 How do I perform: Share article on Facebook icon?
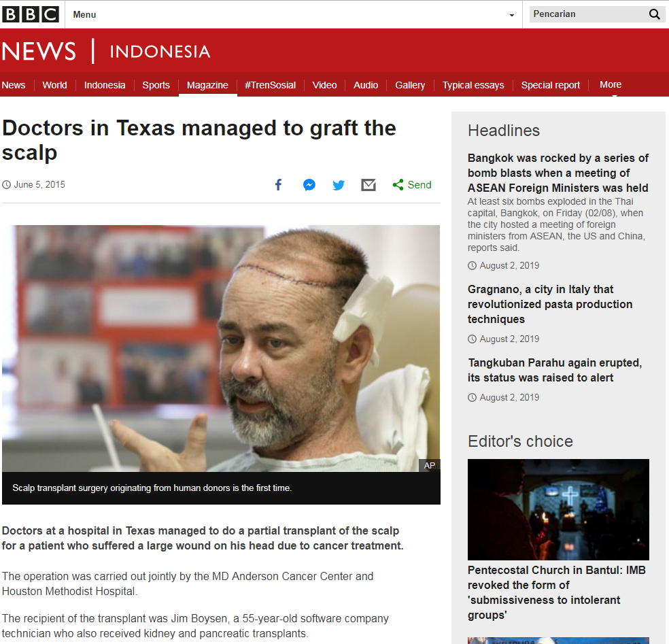[278, 185]
